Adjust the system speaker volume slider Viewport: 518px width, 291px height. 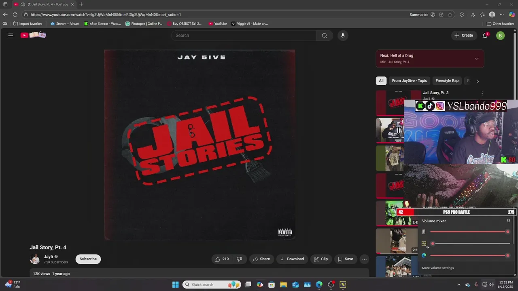[x=469, y=232]
